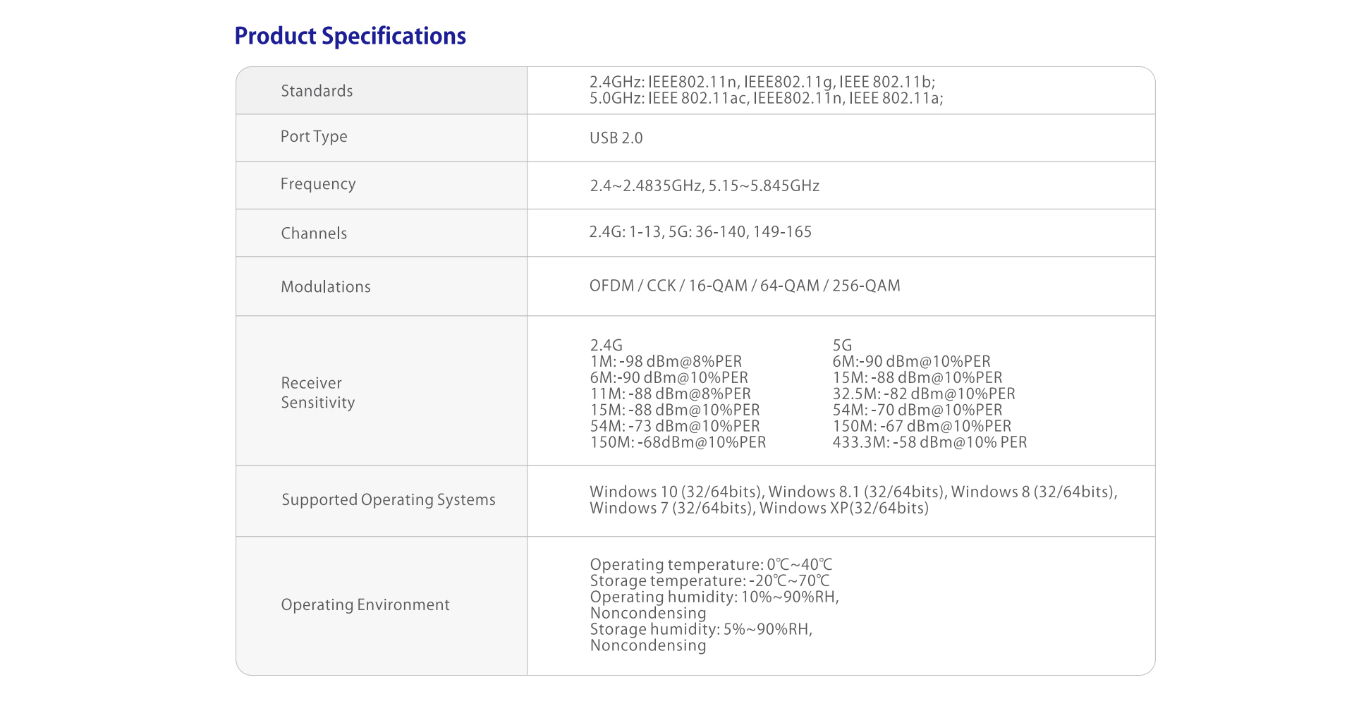
Task: Click the Product Specifications heading
Action: [x=350, y=36]
